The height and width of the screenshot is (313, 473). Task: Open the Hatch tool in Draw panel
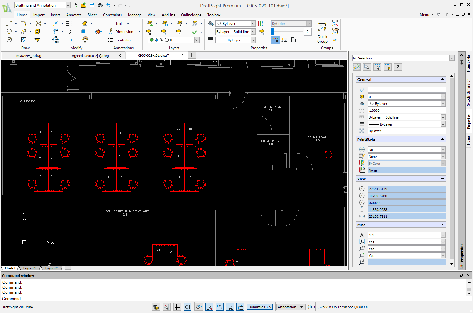click(24, 40)
